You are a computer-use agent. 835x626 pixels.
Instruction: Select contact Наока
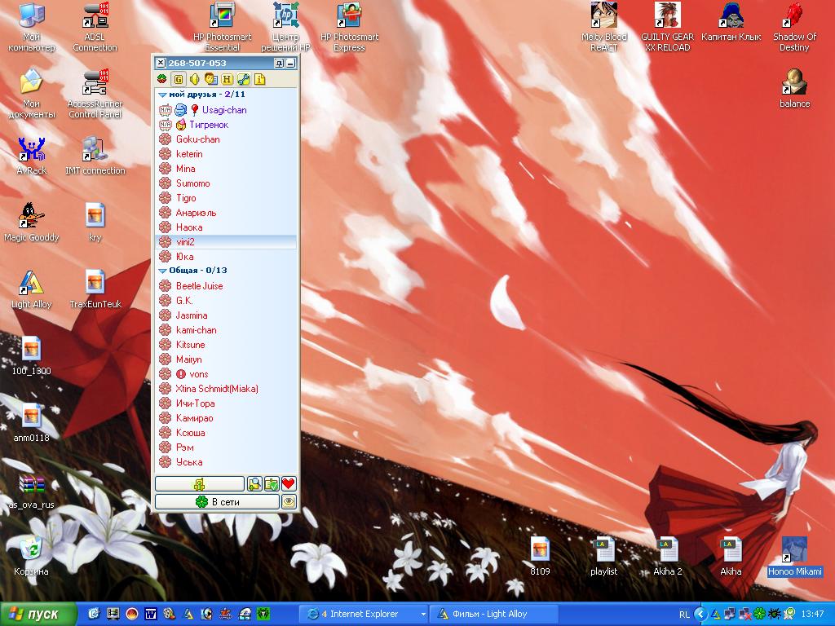[227, 227]
